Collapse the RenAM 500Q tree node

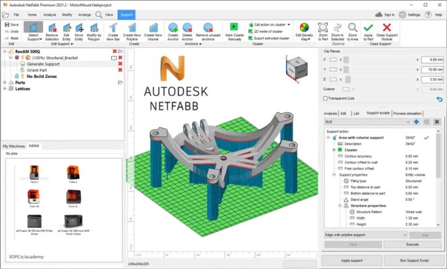[5, 52]
